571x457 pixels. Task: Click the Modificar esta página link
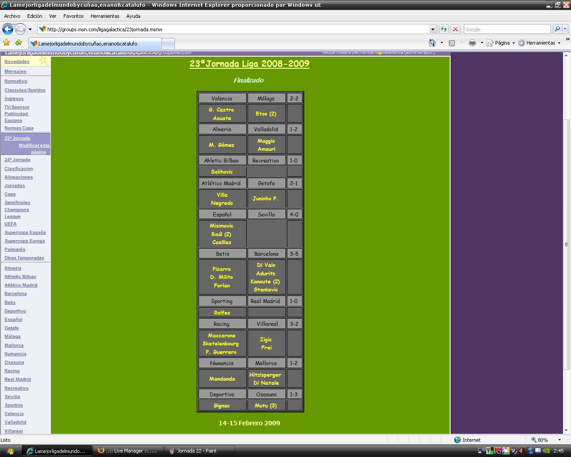(x=34, y=149)
